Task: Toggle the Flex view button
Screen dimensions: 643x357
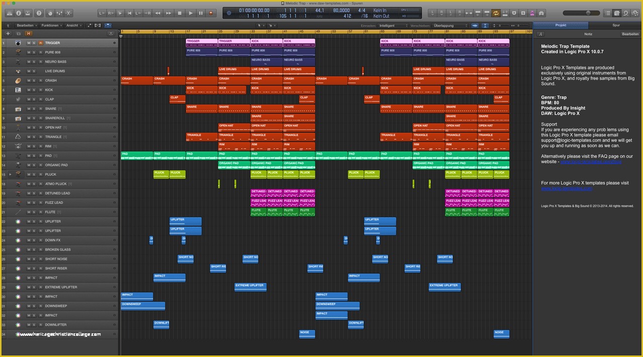Action: point(98,25)
